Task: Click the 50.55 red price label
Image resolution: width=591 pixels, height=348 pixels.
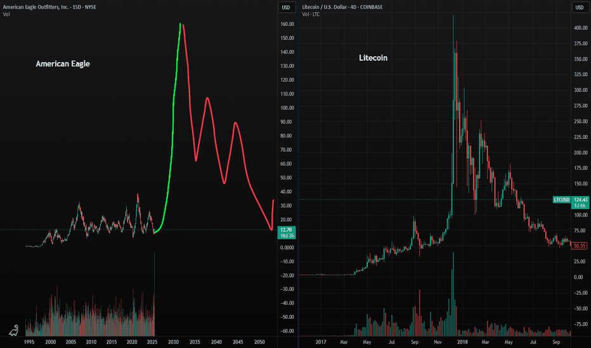Action: [580, 245]
